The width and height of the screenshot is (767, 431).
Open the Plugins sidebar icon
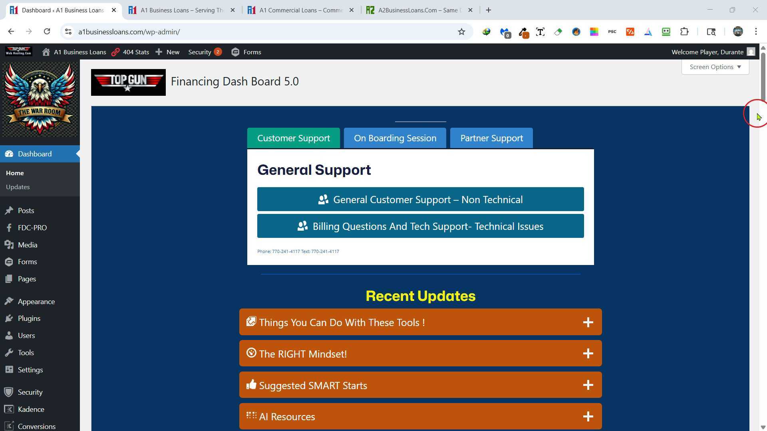10,318
